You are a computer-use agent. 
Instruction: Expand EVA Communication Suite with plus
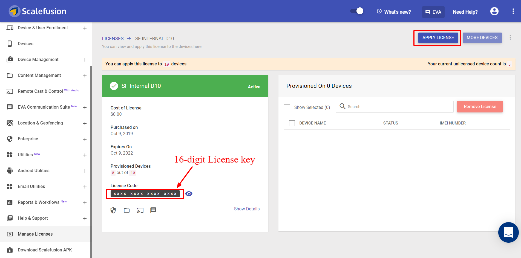(x=85, y=108)
